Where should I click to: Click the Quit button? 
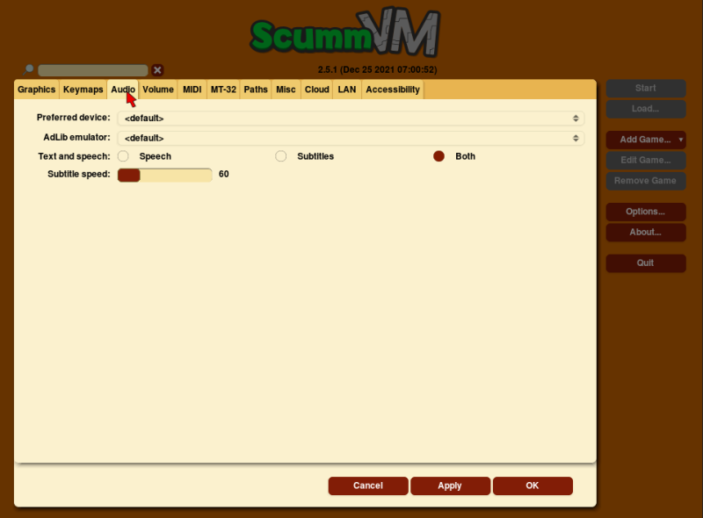[646, 263]
